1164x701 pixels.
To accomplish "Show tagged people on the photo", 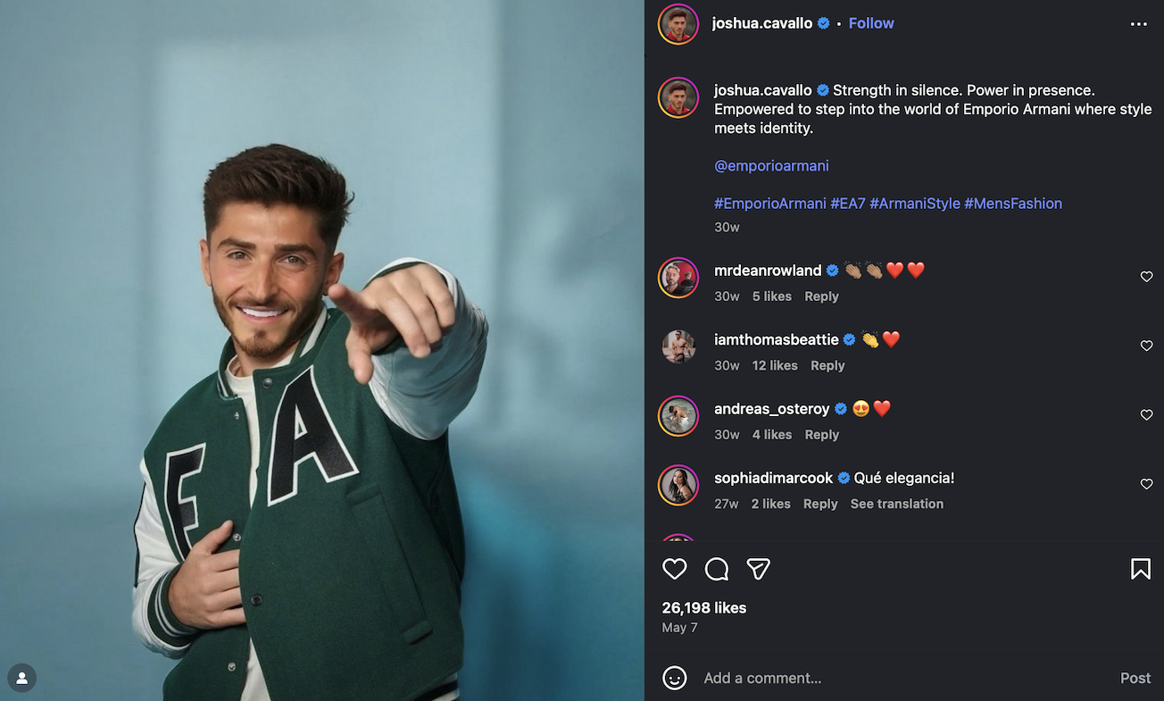I will [22, 678].
